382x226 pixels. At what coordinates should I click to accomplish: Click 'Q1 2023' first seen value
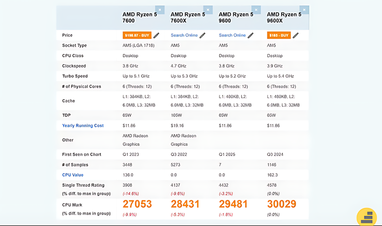point(130,154)
